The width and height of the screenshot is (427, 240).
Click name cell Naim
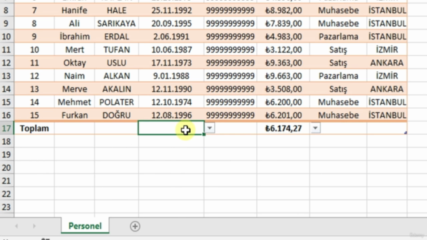coord(74,76)
